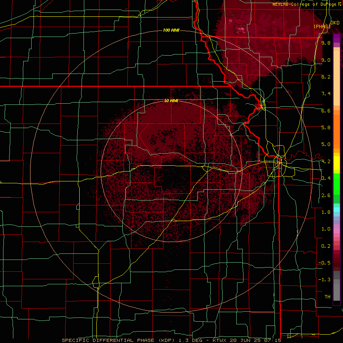Click the "0.2" color scale value

point(326,246)
